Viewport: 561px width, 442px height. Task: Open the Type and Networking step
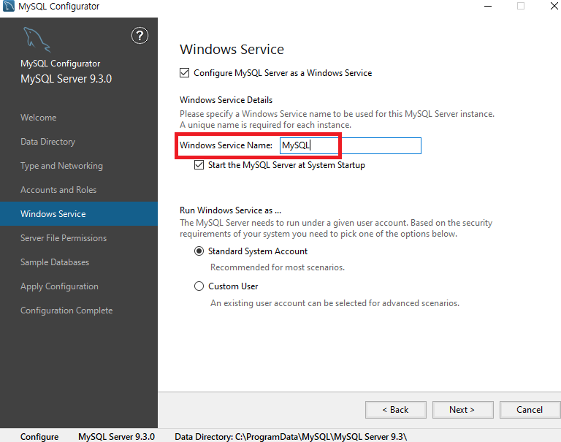click(x=61, y=166)
